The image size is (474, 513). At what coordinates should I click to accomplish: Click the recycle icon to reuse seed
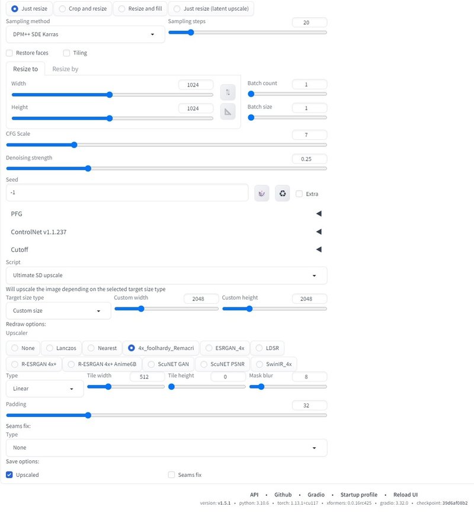(282, 193)
